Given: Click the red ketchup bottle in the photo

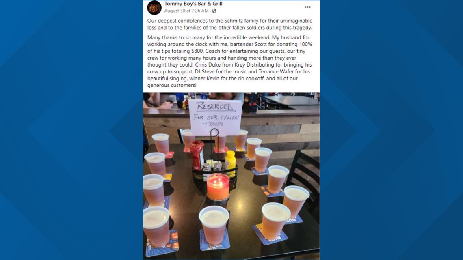Looking at the screenshot, I should click(197, 155).
